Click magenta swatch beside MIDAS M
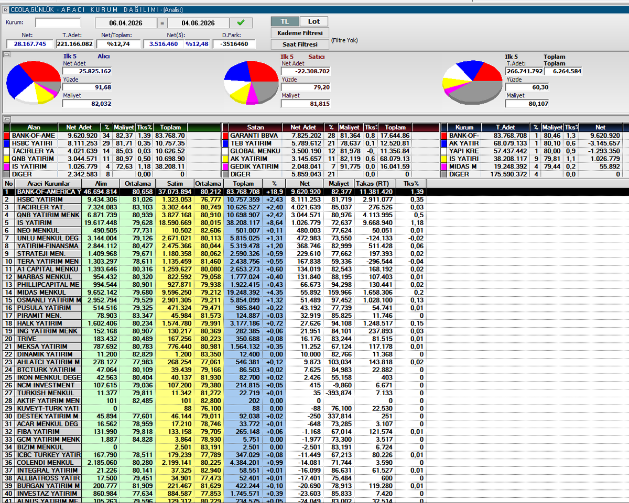Viewport: 629px width, 503px height. click(444, 166)
